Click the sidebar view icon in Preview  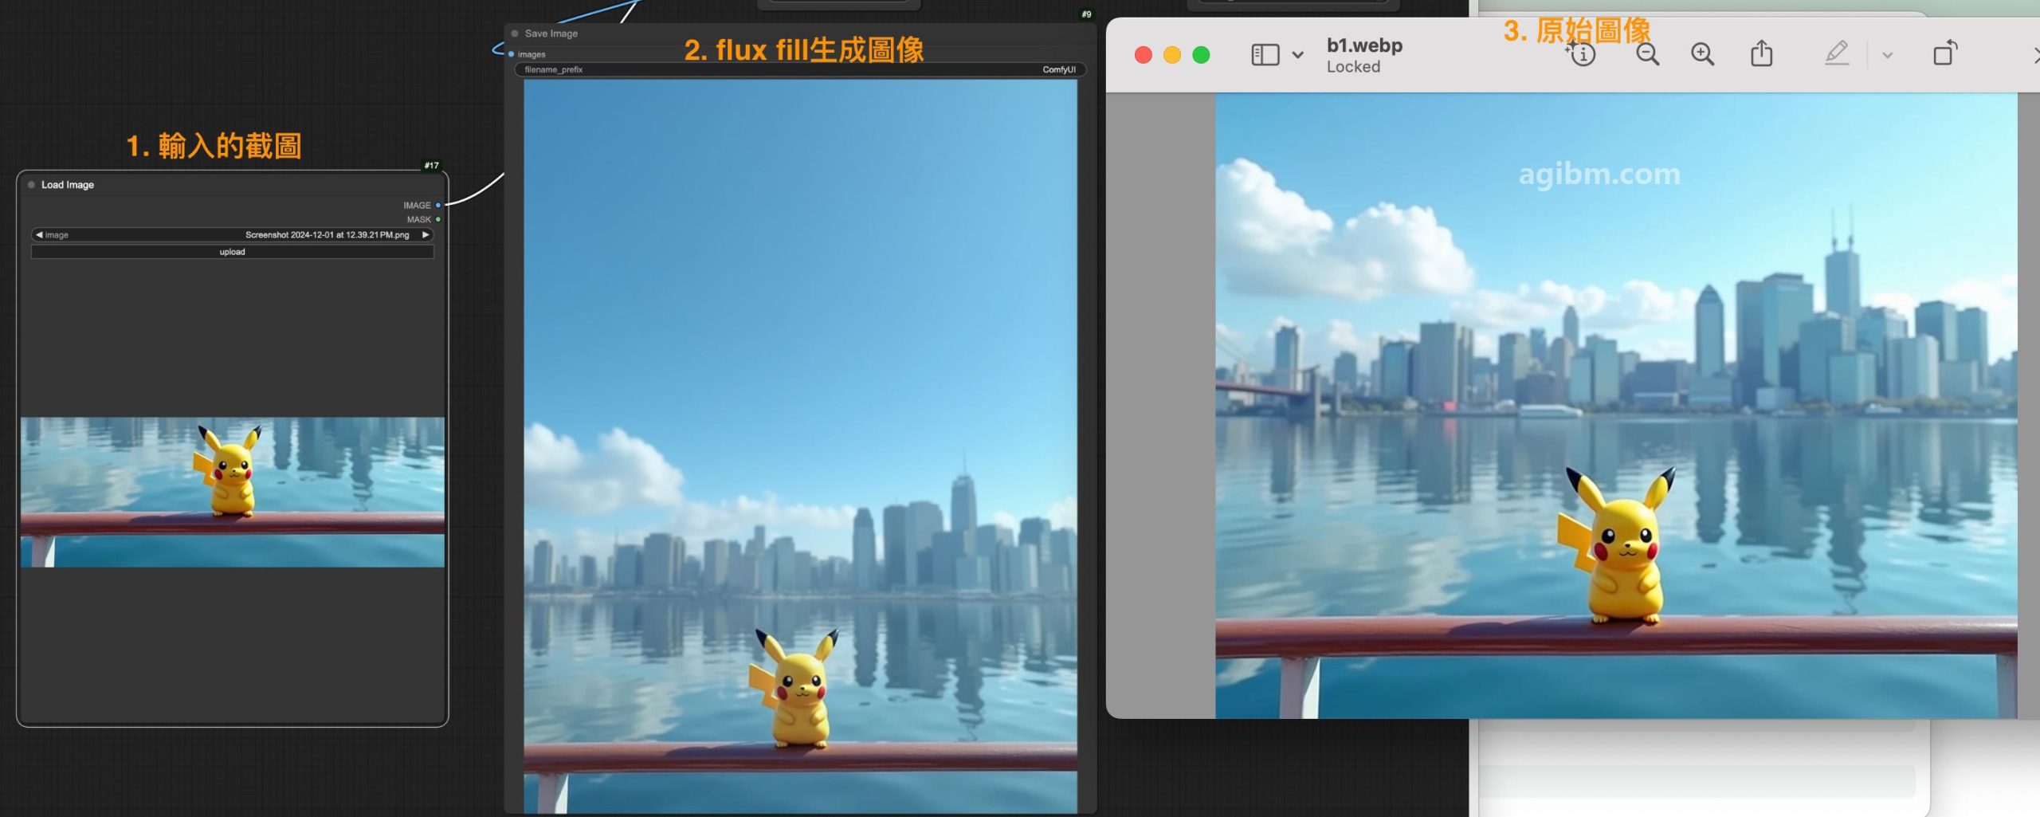pyautogui.click(x=1265, y=55)
